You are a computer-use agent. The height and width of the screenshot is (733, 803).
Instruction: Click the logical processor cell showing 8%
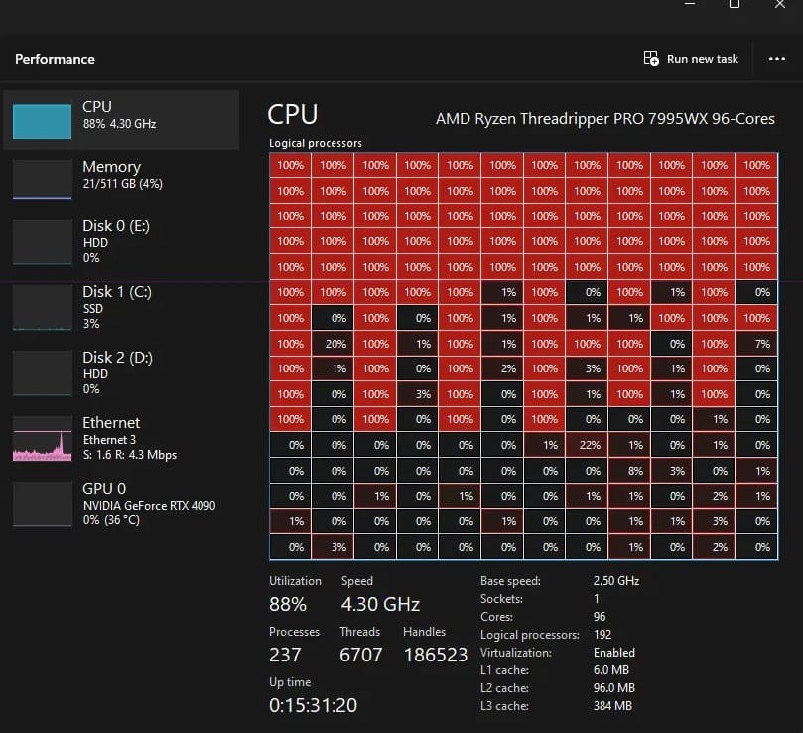(x=629, y=471)
